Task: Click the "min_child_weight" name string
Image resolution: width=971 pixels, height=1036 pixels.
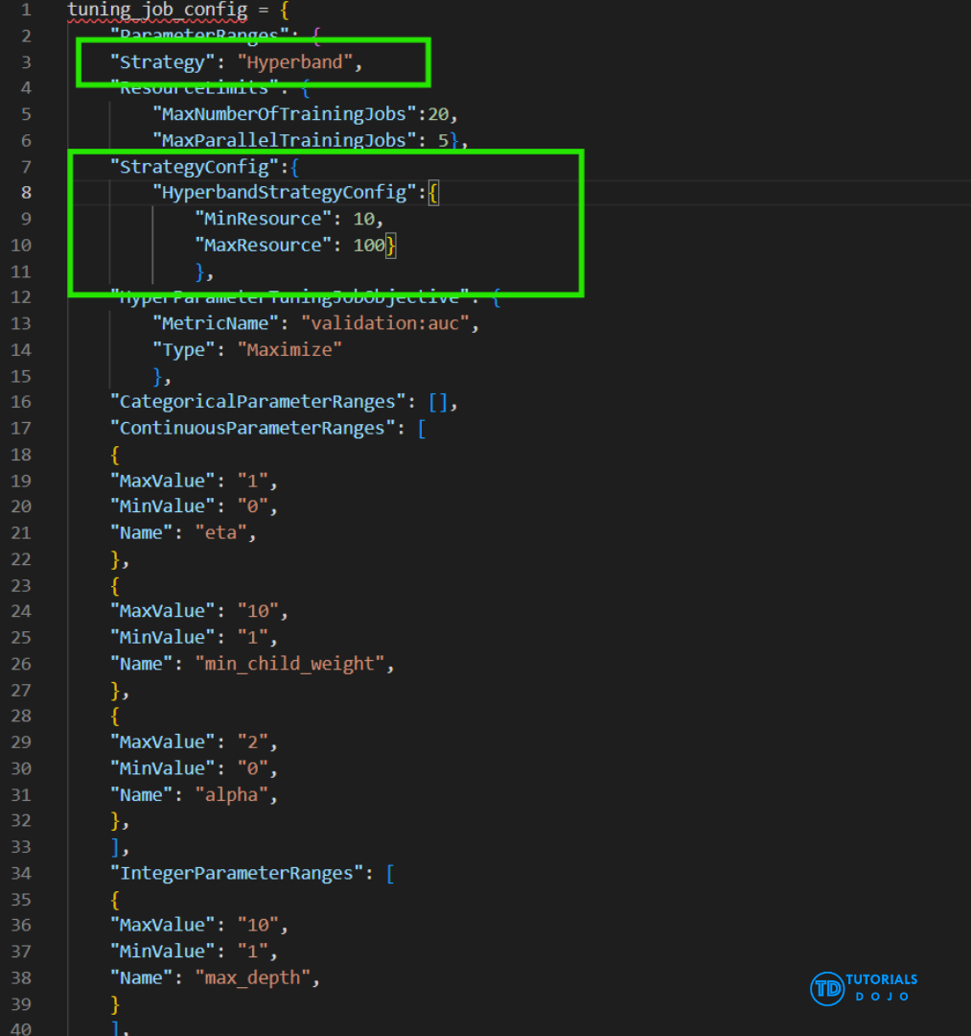Action: (x=293, y=663)
